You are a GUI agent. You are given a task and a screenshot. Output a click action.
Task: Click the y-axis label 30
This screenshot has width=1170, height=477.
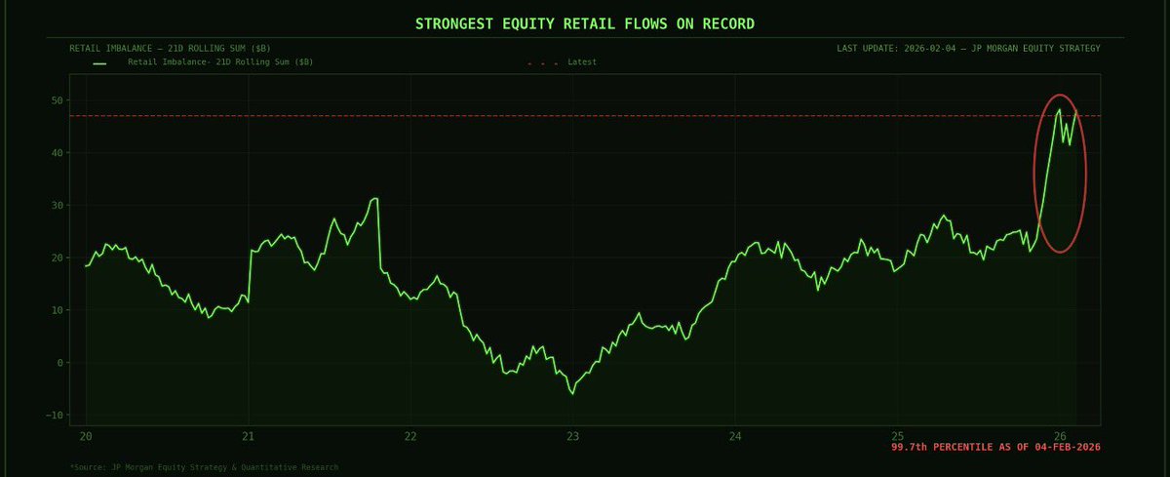[57, 206]
